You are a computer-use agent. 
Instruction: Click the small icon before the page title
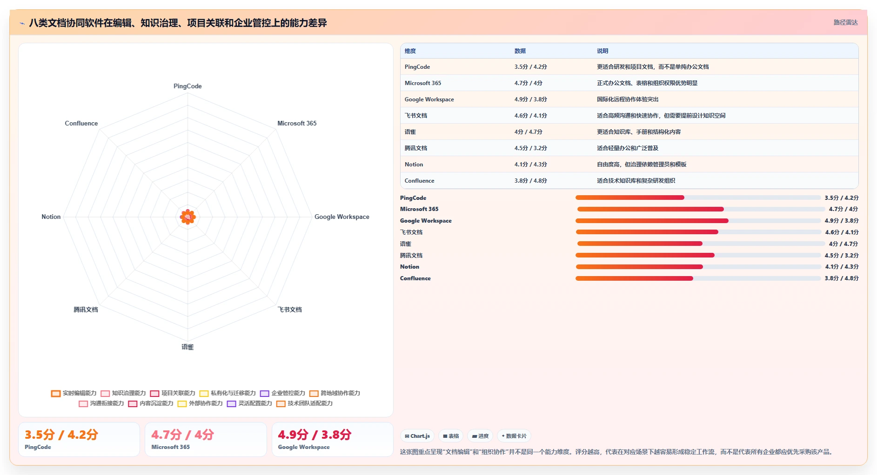tap(22, 23)
